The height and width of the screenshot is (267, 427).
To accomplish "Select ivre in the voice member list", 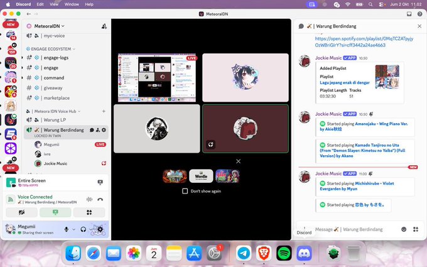I will coord(70,154).
